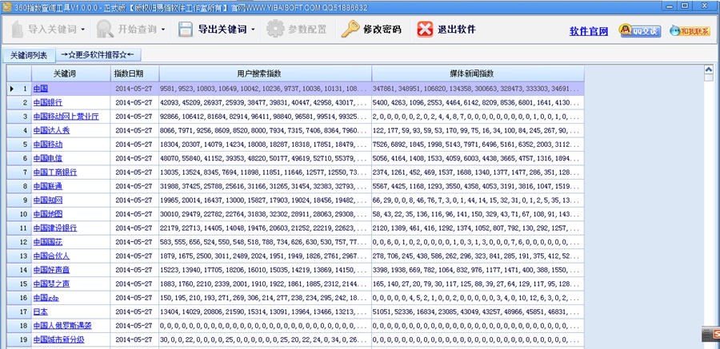Screen dimensions: 720x349
Task: Open keyword link 中国人俄罗斯遇袭
Action: click(x=62, y=326)
